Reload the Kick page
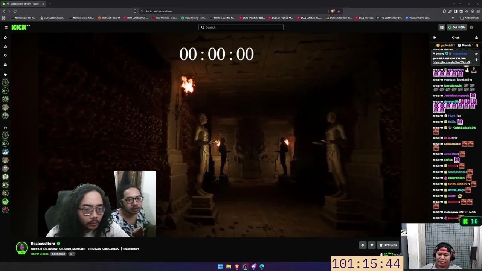482x271 pixels. coord(15,11)
